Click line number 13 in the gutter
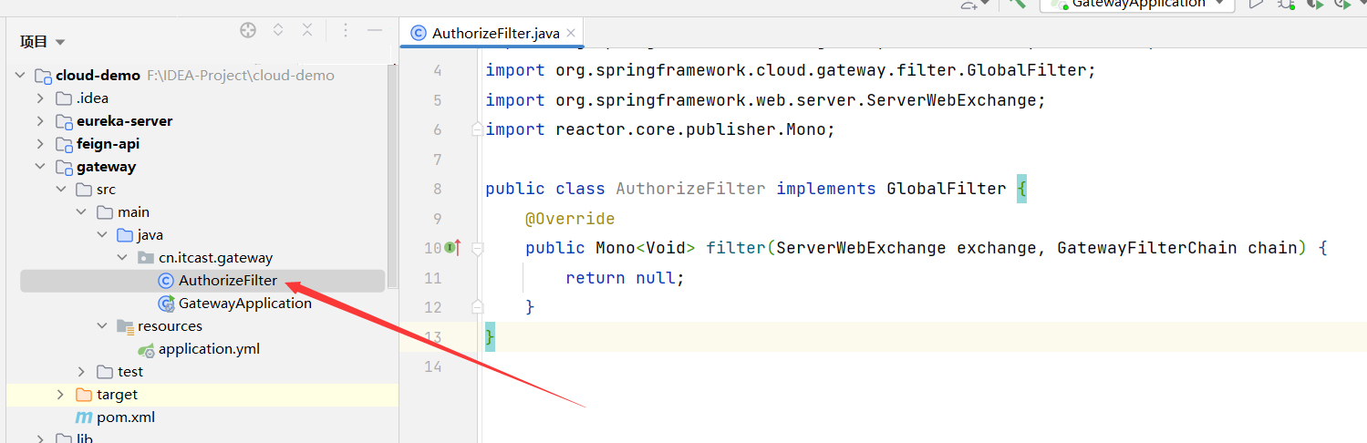The width and height of the screenshot is (1367, 443). (432, 337)
